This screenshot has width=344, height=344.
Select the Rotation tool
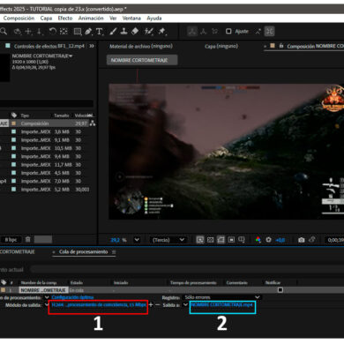(53, 31)
